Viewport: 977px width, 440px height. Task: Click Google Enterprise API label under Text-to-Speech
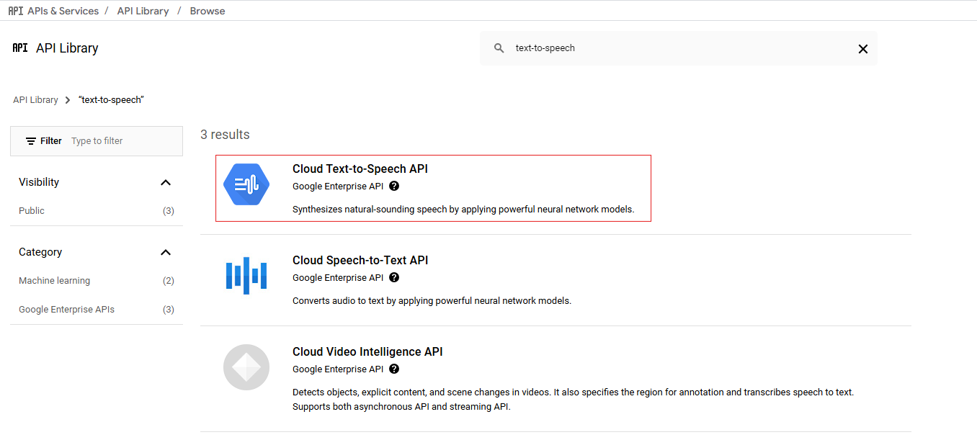point(338,187)
